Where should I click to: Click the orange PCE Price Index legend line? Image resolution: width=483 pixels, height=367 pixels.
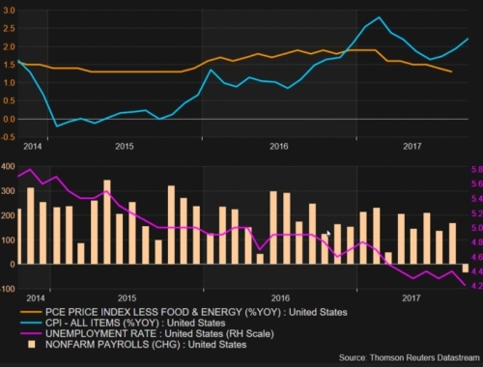coord(31,312)
